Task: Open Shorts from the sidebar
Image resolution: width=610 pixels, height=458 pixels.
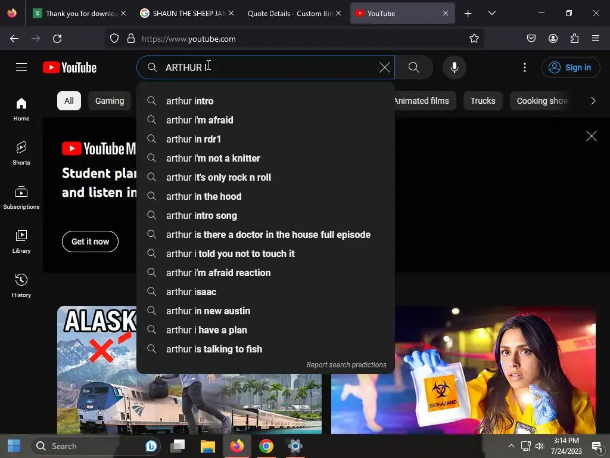Action: (x=21, y=153)
